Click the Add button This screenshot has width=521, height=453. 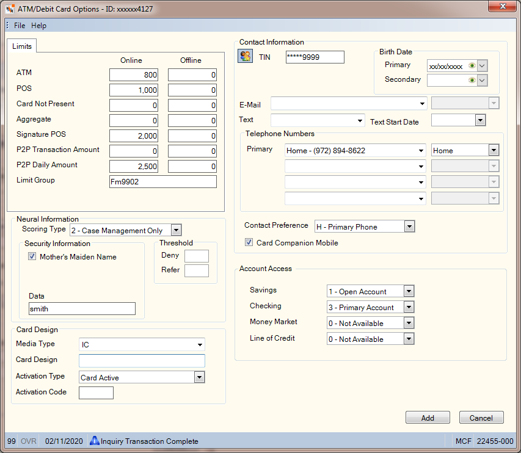tap(428, 418)
